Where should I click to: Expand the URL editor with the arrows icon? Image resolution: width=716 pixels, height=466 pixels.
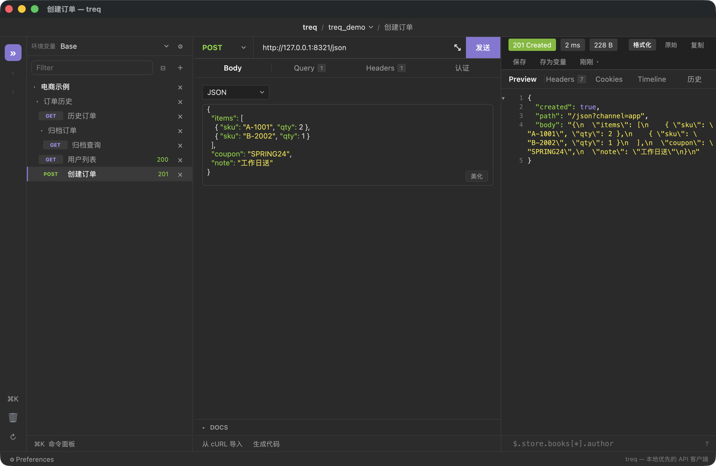[x=458, y=48]
